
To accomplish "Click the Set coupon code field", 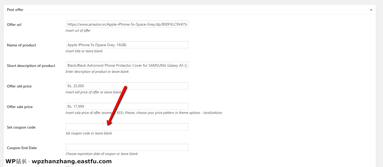I will pos(127,127).
